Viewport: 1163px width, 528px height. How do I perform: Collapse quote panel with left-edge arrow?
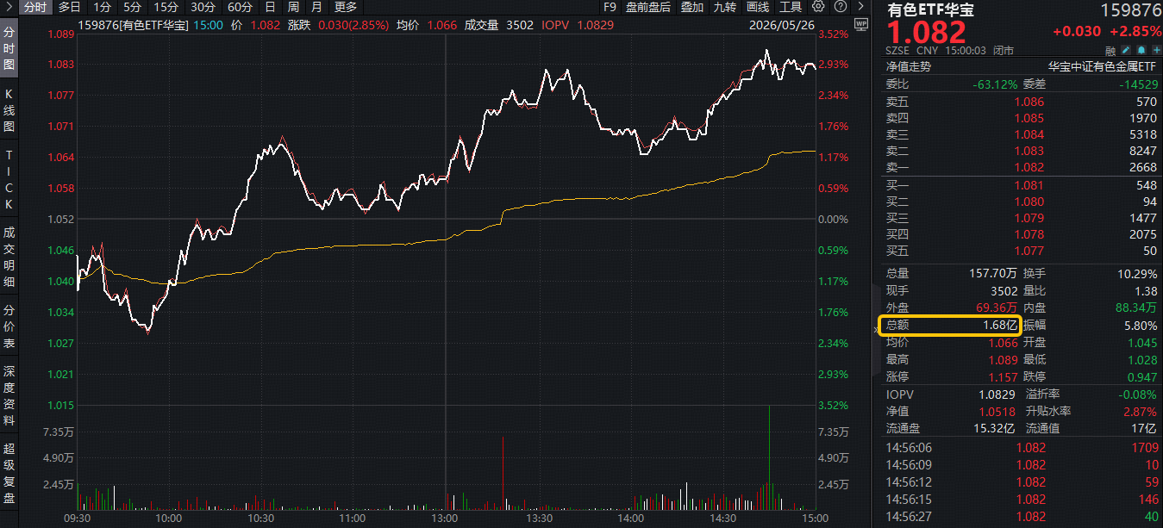pos(876,330)
